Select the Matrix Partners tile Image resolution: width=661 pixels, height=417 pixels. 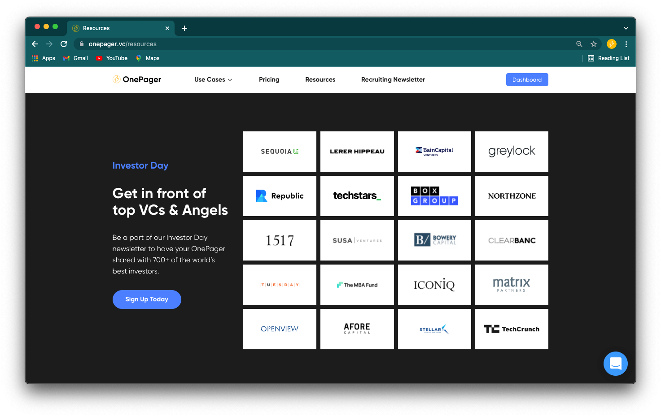512,285
